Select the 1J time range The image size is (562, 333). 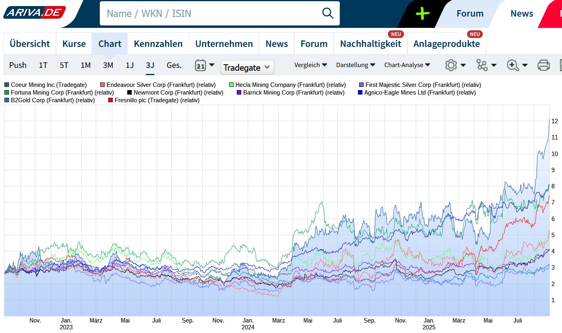(129, 65)
